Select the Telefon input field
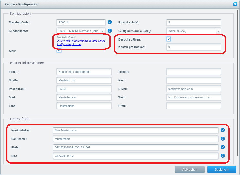 click(194, 72)
